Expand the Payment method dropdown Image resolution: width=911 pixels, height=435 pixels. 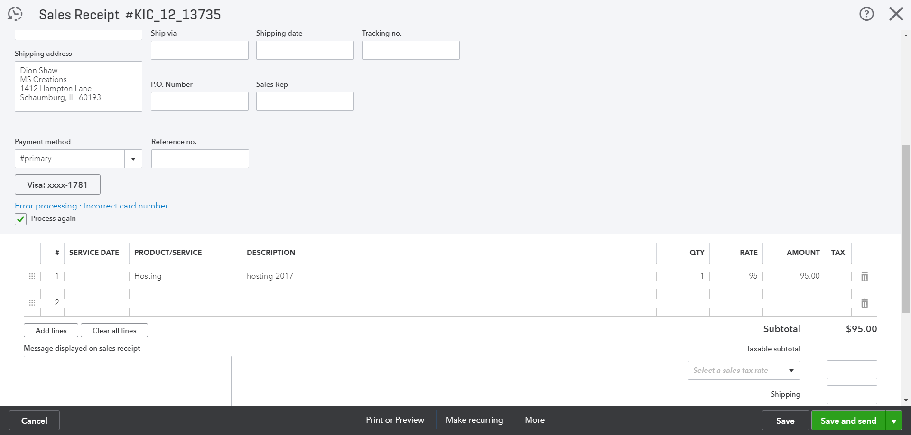(x=133, y=159)
